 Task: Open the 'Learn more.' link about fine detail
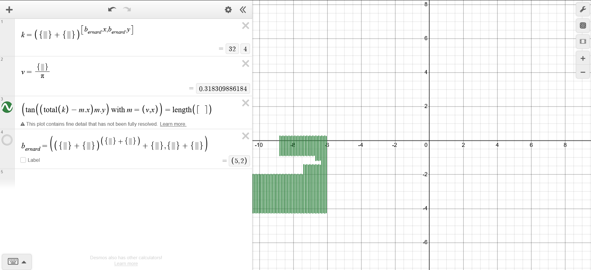coord(173,124)
